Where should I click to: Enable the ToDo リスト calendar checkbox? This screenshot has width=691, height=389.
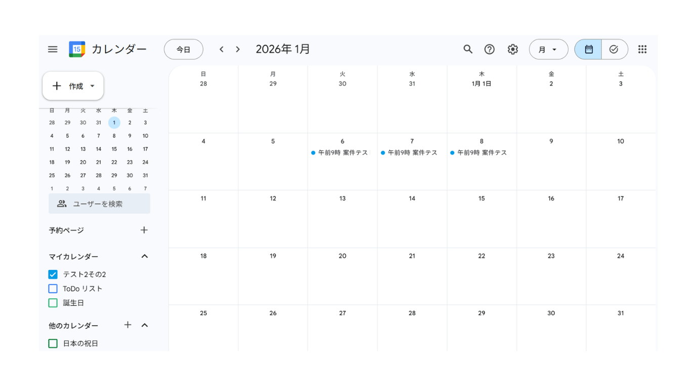(x=53, y=289)
